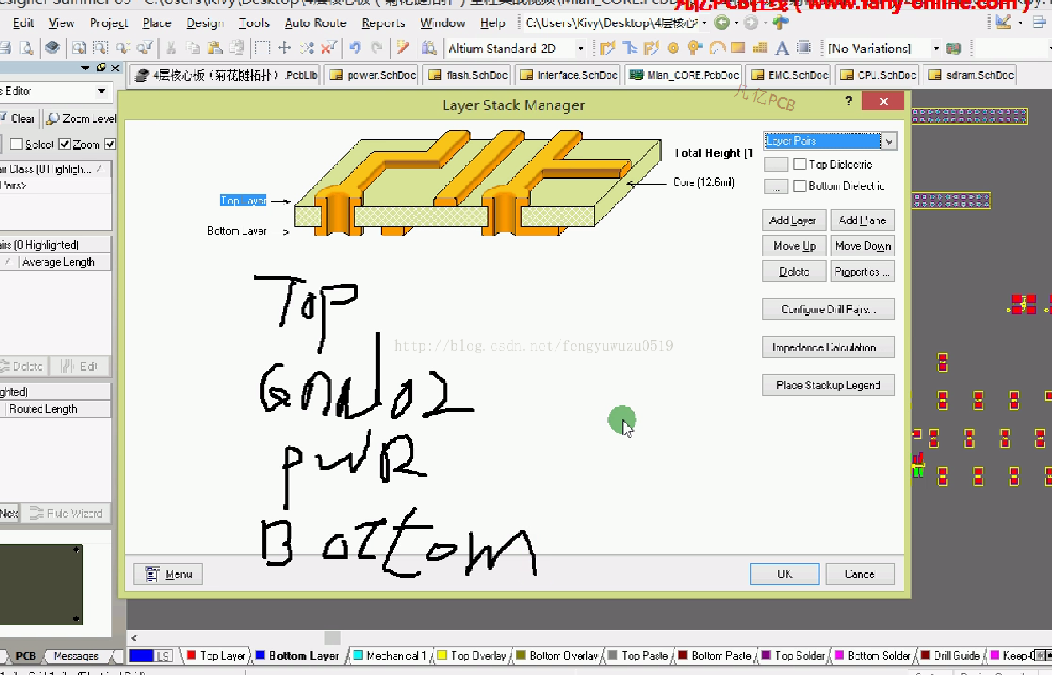Click the paste clipboard toolbar icon
The height and width of the screenshot is (675, 1052).
(x=215, y=48)
